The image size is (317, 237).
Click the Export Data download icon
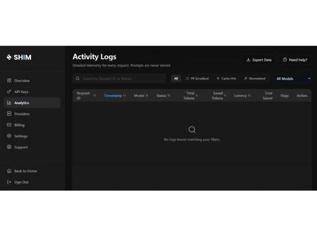coord(249,60)
